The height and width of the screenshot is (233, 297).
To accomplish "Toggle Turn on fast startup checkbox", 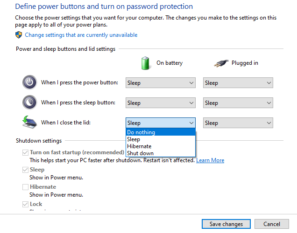I will click(x=25, y=152).
